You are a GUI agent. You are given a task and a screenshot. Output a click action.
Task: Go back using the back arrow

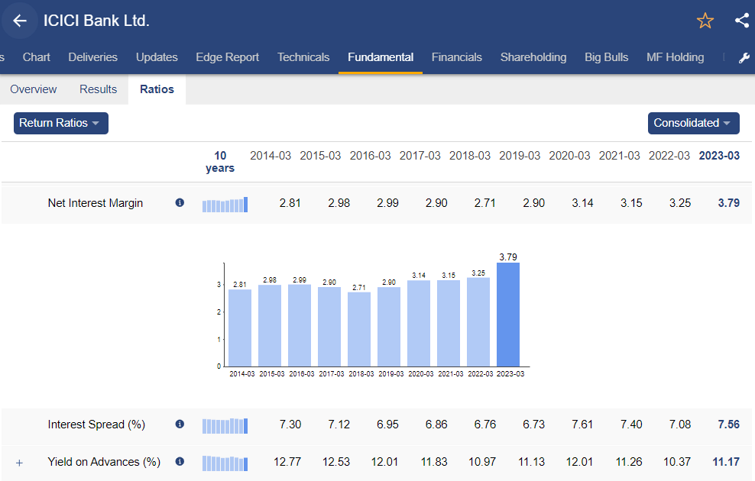[20, 21]
